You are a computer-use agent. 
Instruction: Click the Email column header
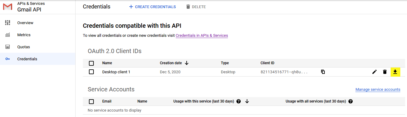(x=107, y=101)
